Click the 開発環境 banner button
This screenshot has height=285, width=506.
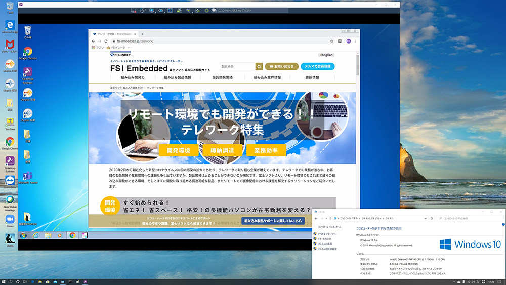pos(179,150)
